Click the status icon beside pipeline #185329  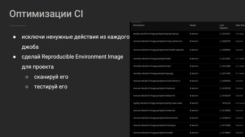220,96
